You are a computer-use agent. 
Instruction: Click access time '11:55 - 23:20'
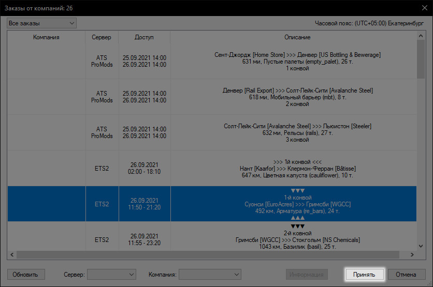tap(144, 243)
